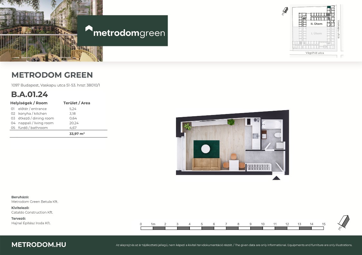Click the wardrobe with hangers in the entrance

pyautogui.click(x=259, y=167)
